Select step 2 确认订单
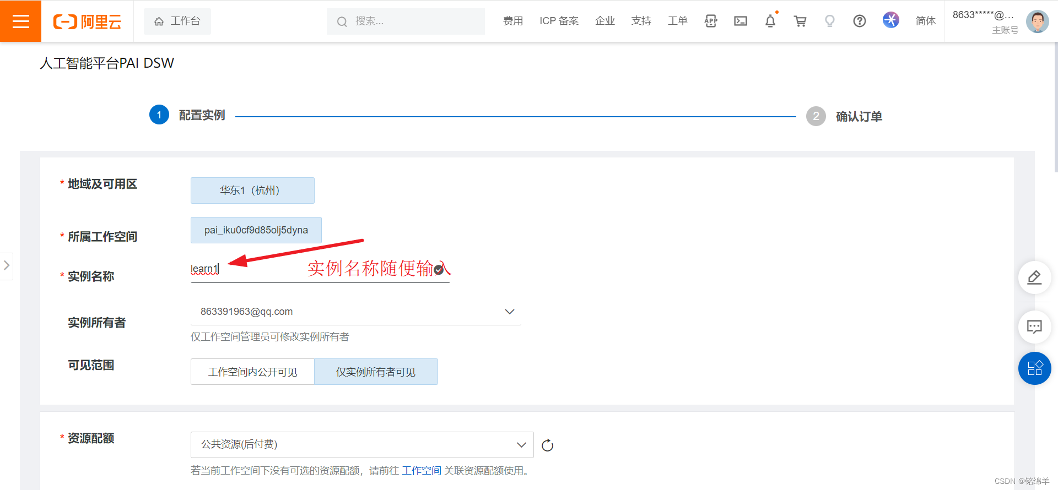The height and width of the screenshot is (490, 1058). pos(844,116)
